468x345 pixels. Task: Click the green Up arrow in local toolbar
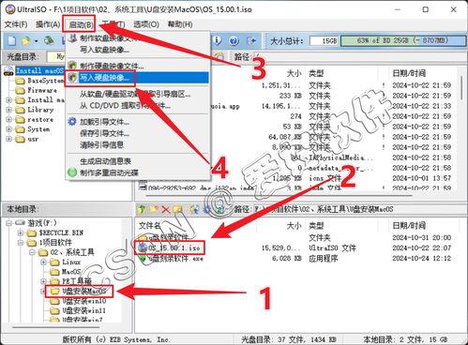142,209
